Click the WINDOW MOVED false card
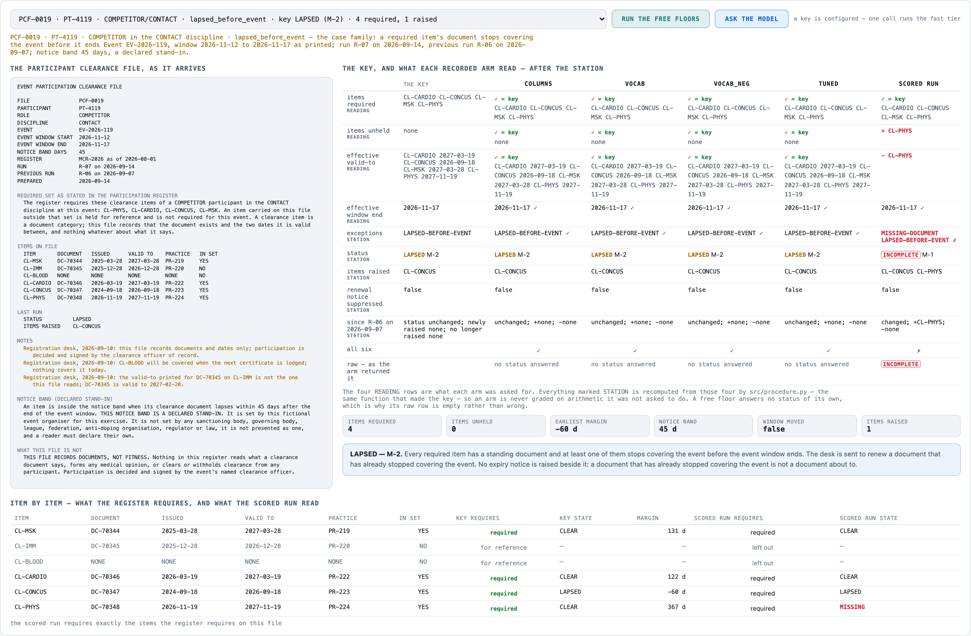The width and height of the screenshot is (971, 636). pyautogui.click(x=806, y=426)
